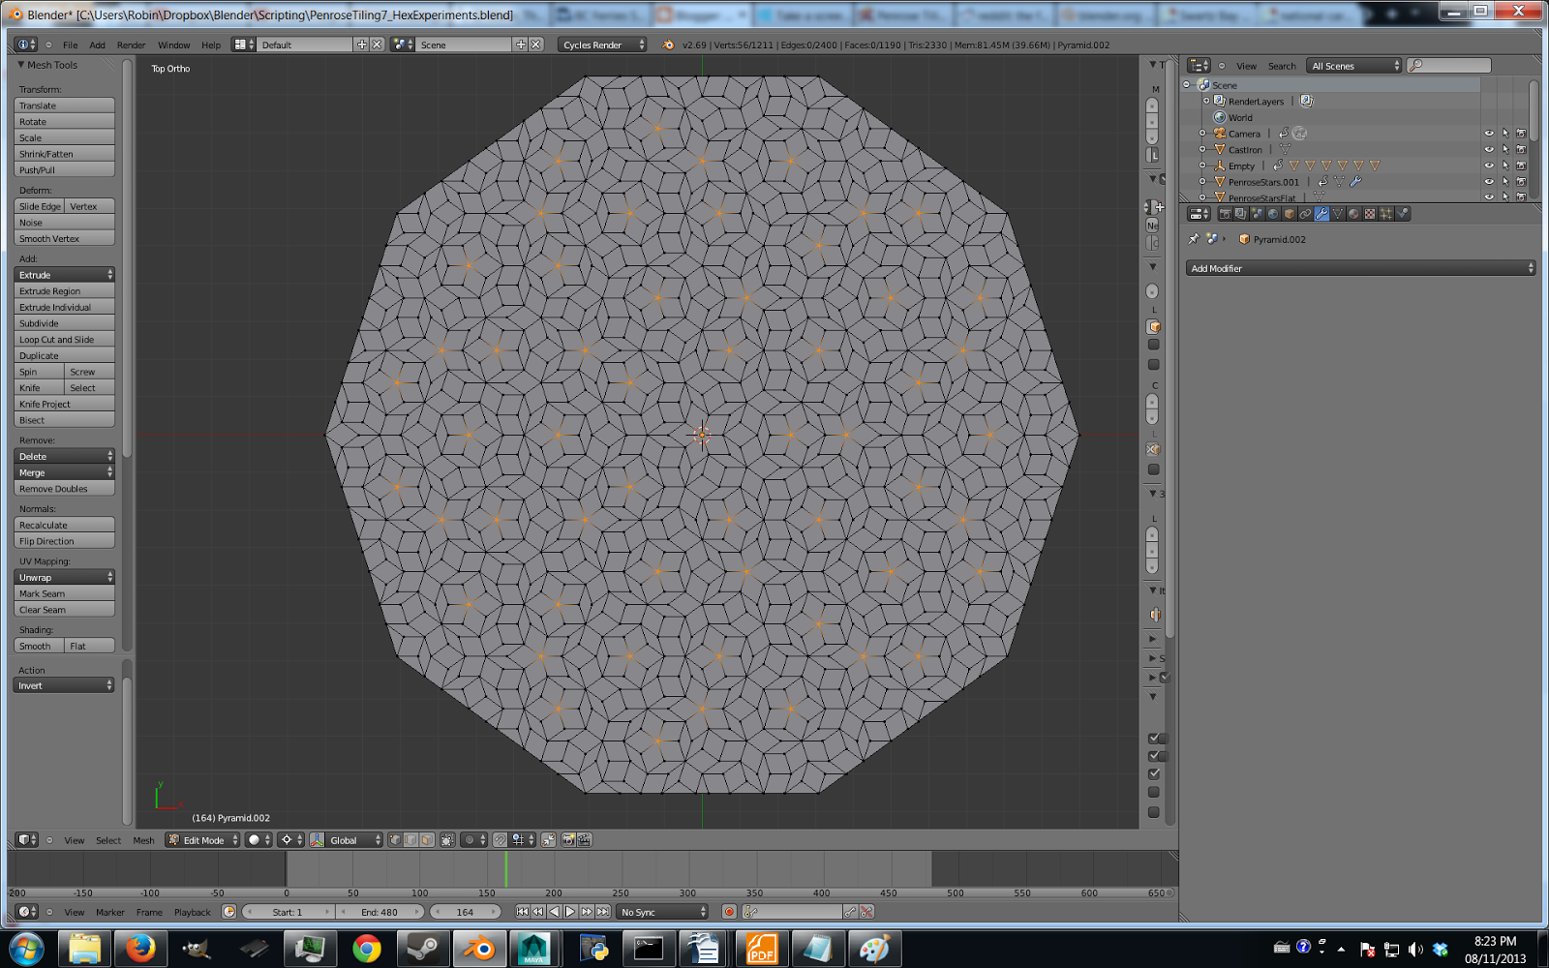Toggle render visibility for CastIron object
The height and width of the screenshot is (968, 1549).
(x=1520, y=149)
